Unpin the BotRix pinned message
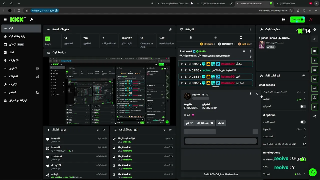Viewport: 320px width, 180px height. click(244, 51)
